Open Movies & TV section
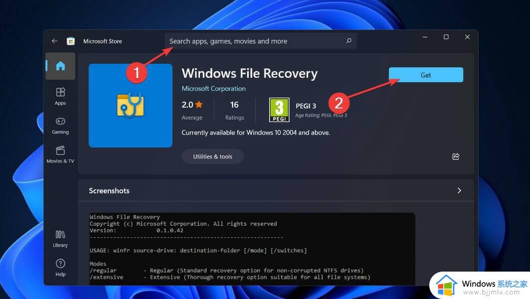 click(x=60, y=154)
